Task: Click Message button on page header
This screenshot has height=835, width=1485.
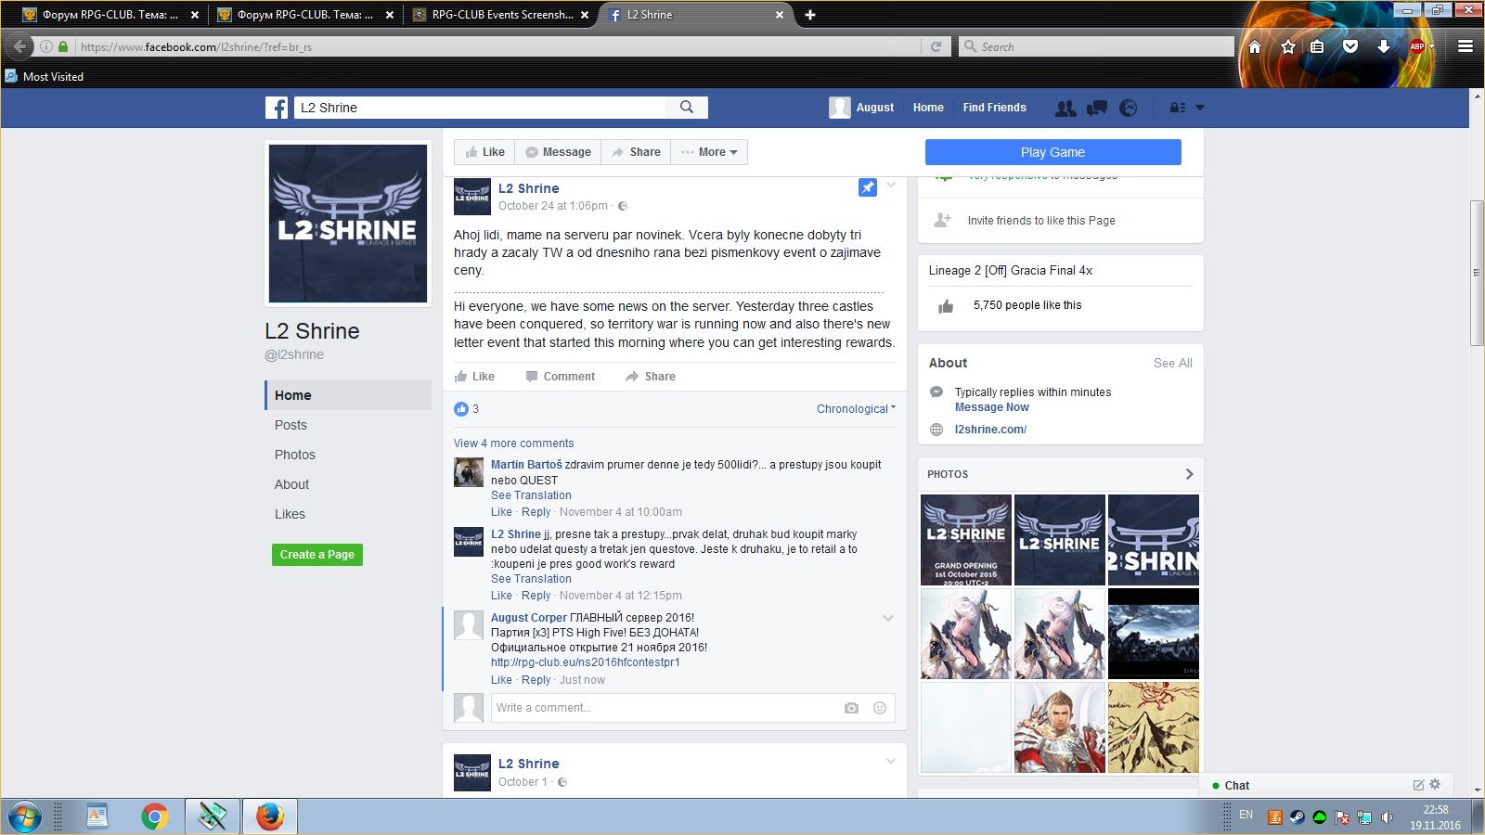Action: point(558,152)
